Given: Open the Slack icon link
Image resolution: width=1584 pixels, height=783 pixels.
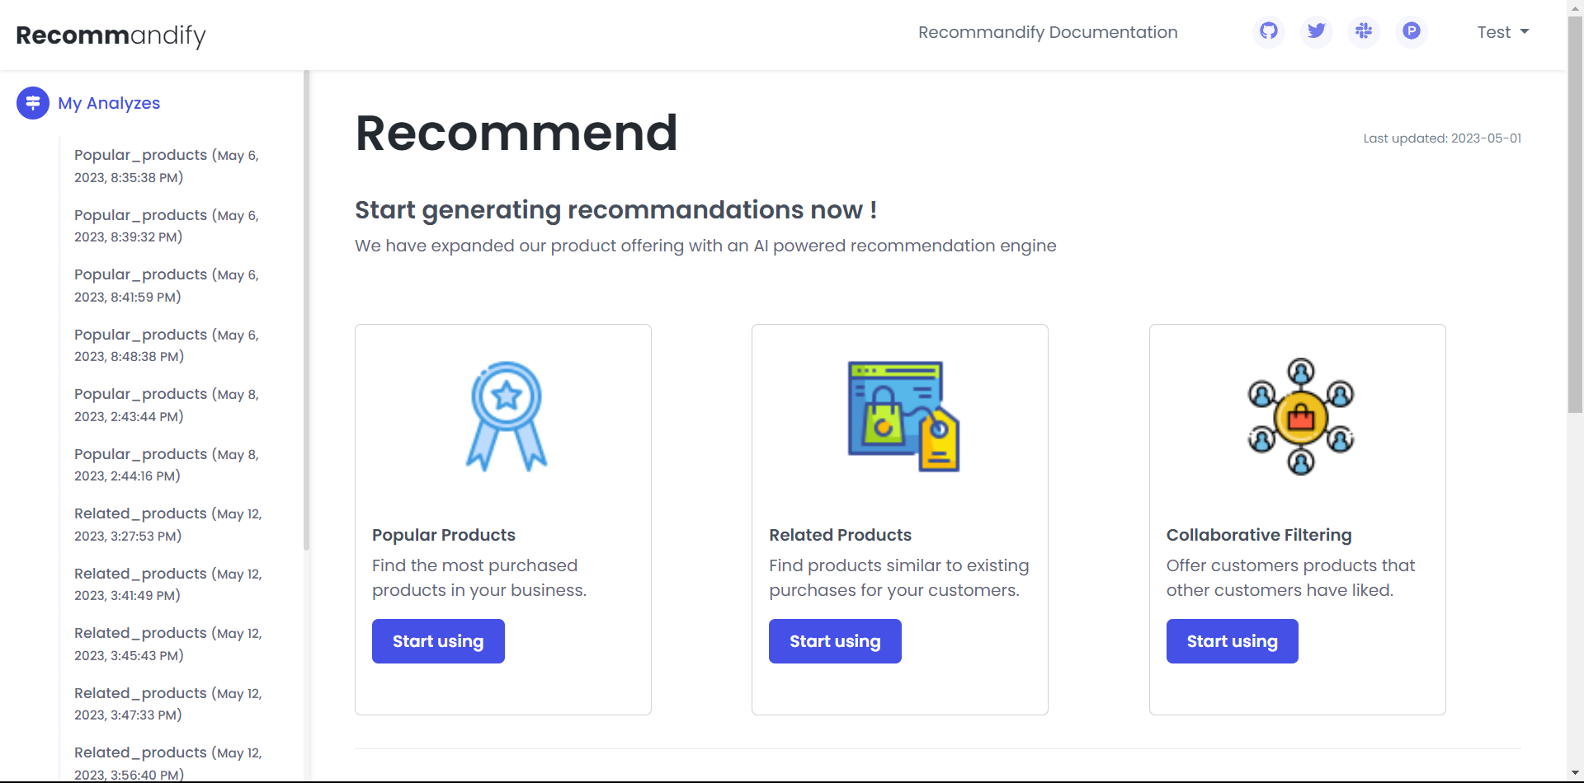Looking at the screenshot, I should click(1364, 31).
